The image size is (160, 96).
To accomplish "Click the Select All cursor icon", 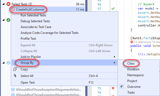I will (x=15, y=76).
